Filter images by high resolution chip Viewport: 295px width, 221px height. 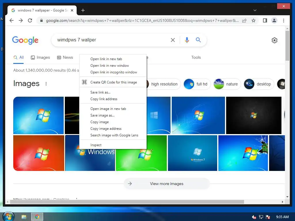pyautogui.click(x=163, y=84)
